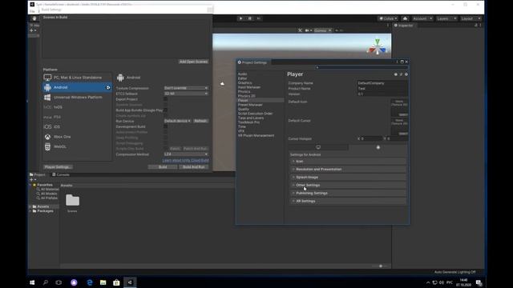The width and height of the screenshot is (513, 288).
Task: Toggle the Export Project checkbox
Action: coord(166,99)
